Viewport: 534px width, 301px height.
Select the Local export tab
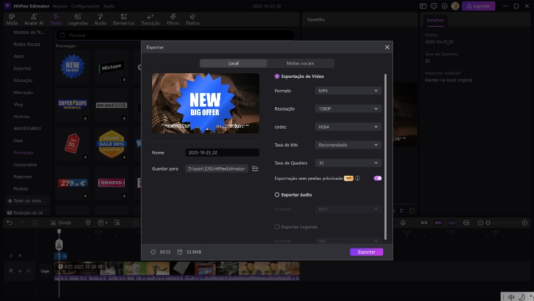(x=234, y=63)
